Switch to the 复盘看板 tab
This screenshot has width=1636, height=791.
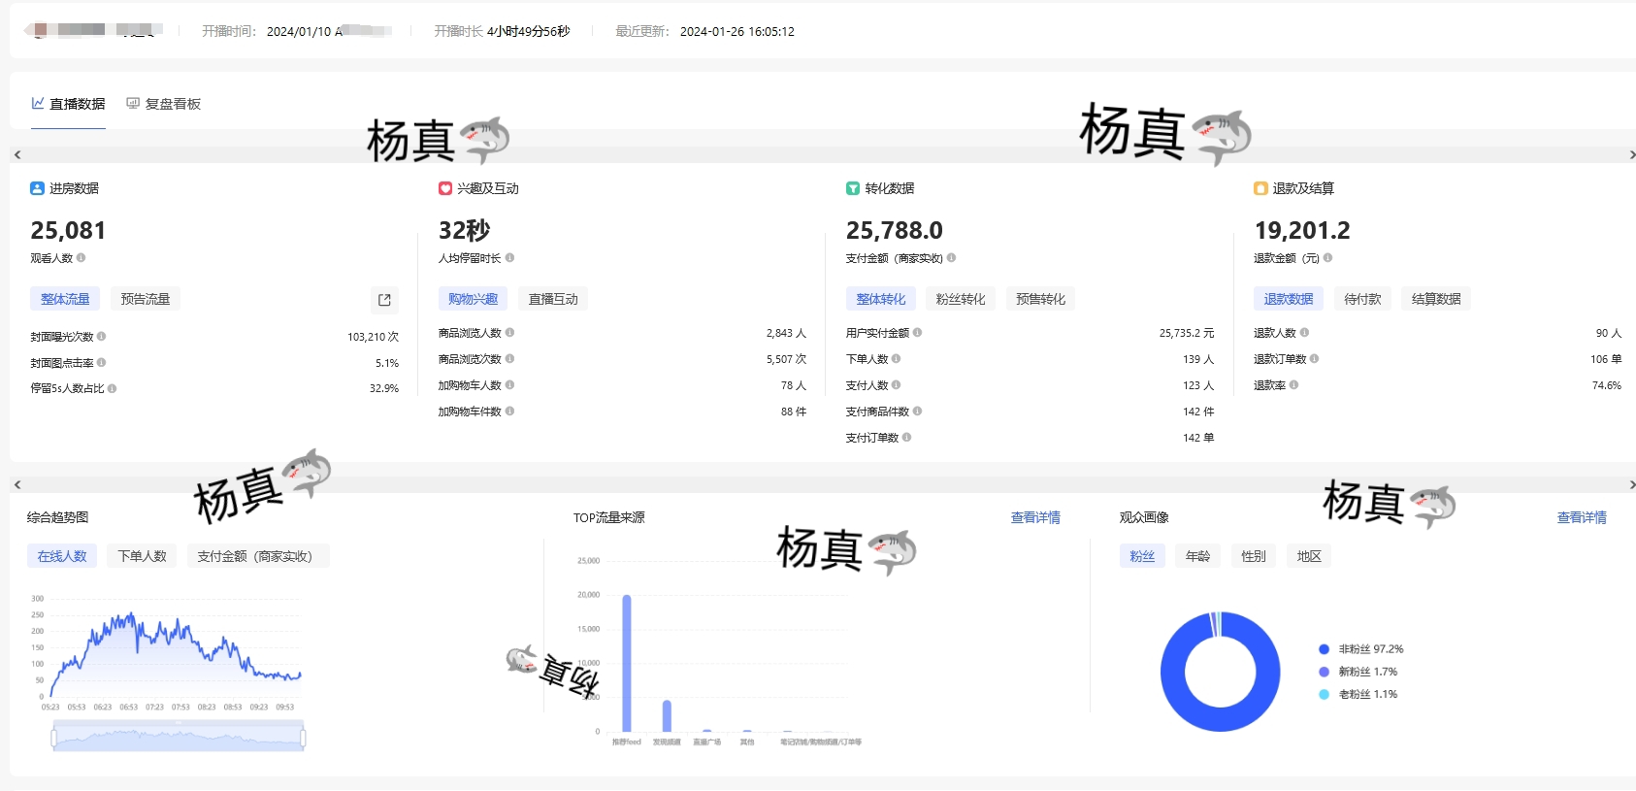point(164,104)
